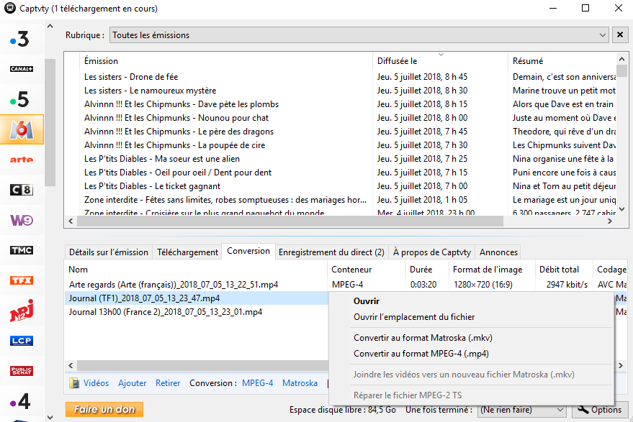633x422 pixels.
Task: Open the Arte channel in sidebar
Action: (x=21, y=160)
